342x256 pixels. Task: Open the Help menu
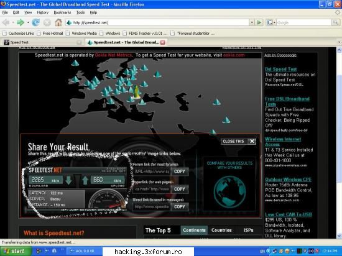tap(93, 12)
